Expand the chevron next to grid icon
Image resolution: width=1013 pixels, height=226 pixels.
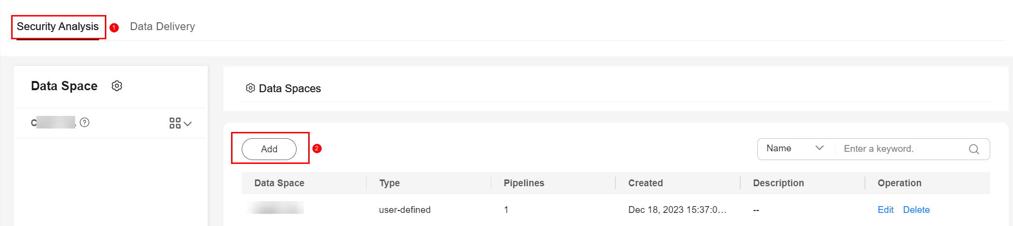click(x=188, y=124)
